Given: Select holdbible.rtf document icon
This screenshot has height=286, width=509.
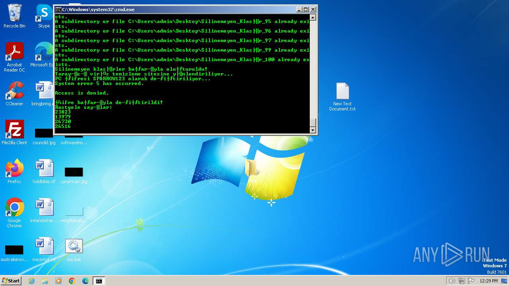Looking at the screenshot, I should pyautogui.click(x=44, y=172).
